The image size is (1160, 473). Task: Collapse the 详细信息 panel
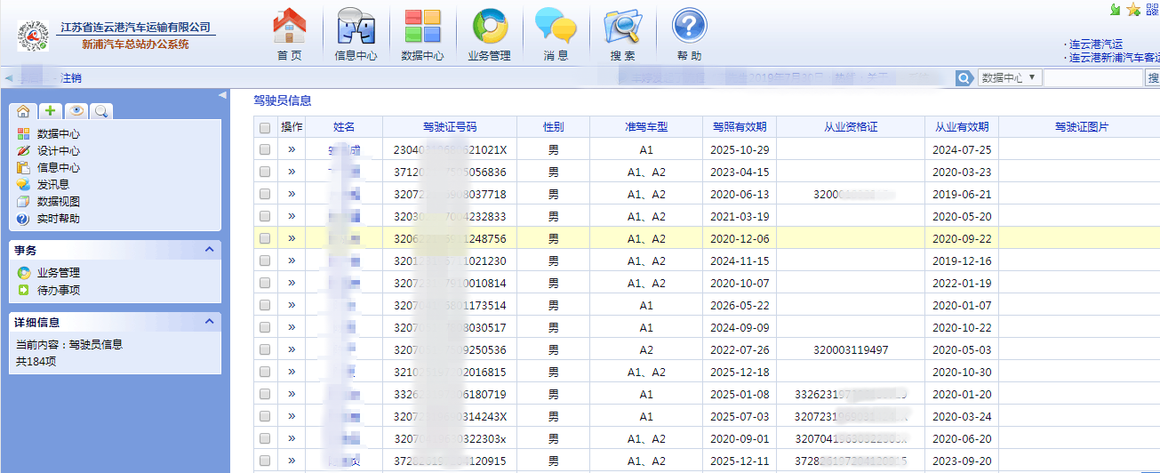209,321
